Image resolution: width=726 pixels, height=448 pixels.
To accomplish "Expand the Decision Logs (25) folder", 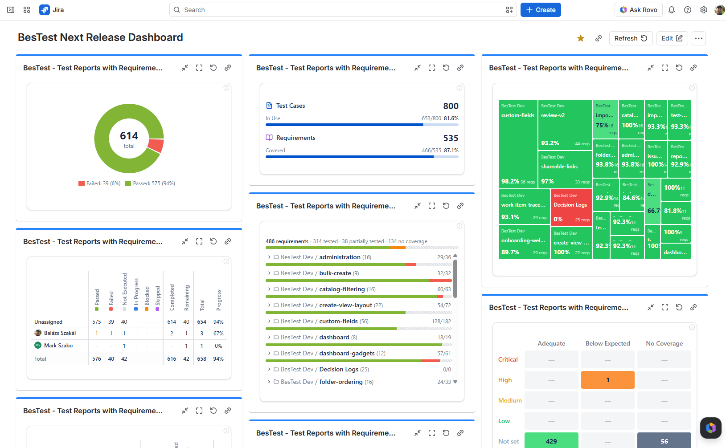I will [269, 369].
